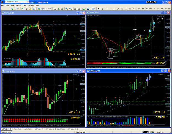The image size is (172, 134).
Task: Switch to Line Chart display
Action: 62,9
